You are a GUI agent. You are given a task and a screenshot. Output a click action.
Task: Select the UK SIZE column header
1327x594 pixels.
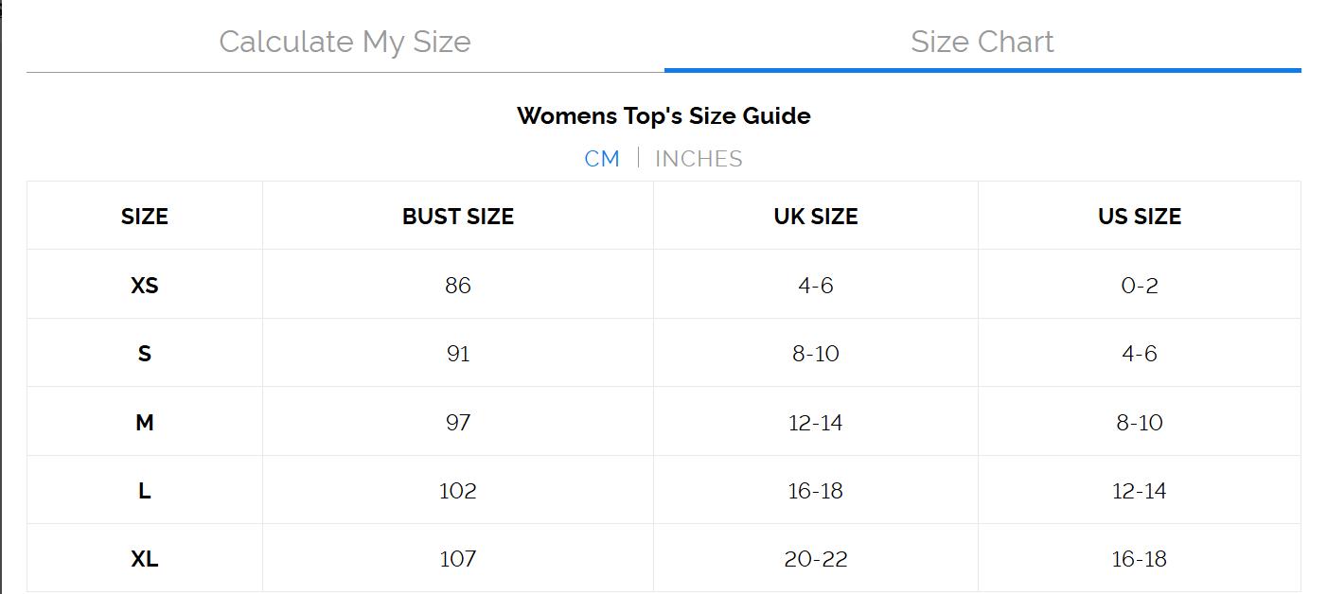[815, 216]
